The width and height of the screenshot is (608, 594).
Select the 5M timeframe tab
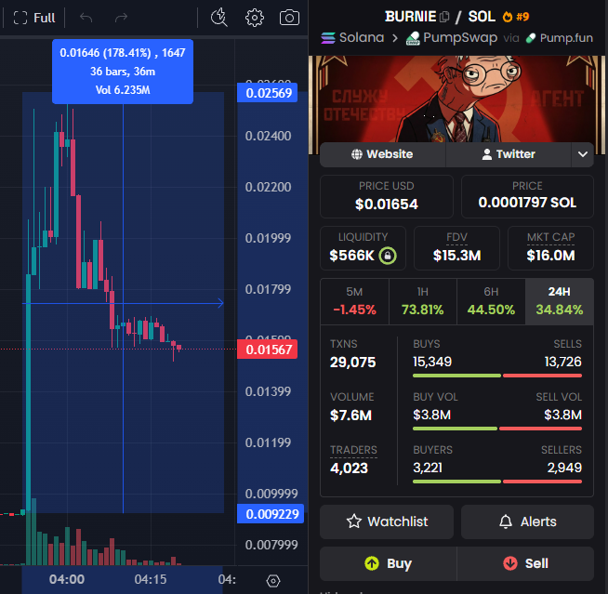354,301
